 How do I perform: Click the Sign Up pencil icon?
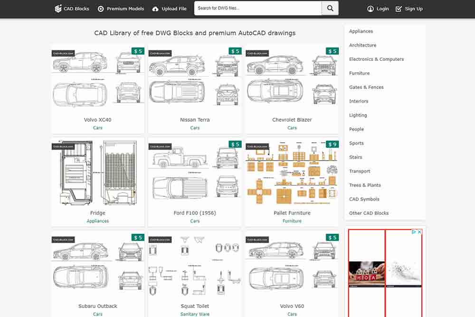click(x=399, y=9)
